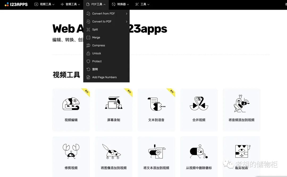
Task: Click the converter cycle icon in navbar
Action: click(x=114, y=4)
